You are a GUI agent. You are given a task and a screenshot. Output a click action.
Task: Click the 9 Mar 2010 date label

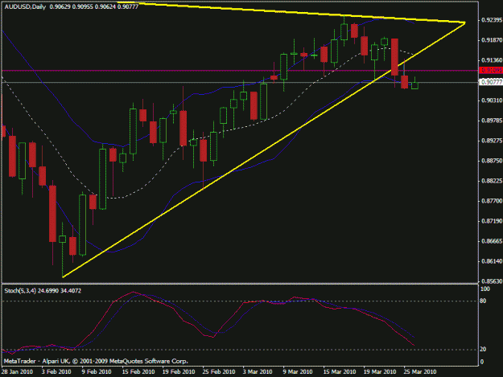pyautogui.click(x=298, y=372)
